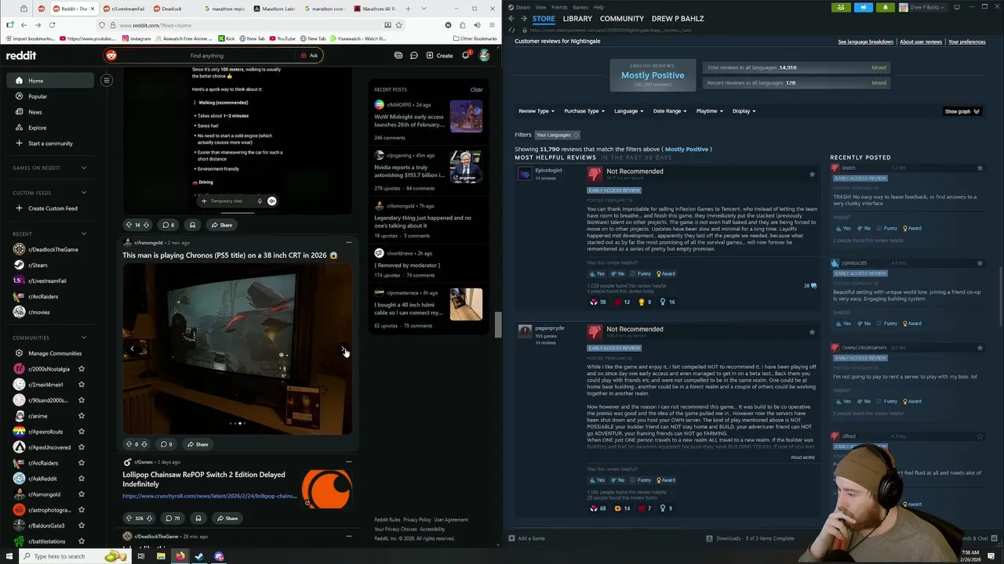Favorite r/anime with its star

point(82,416)
